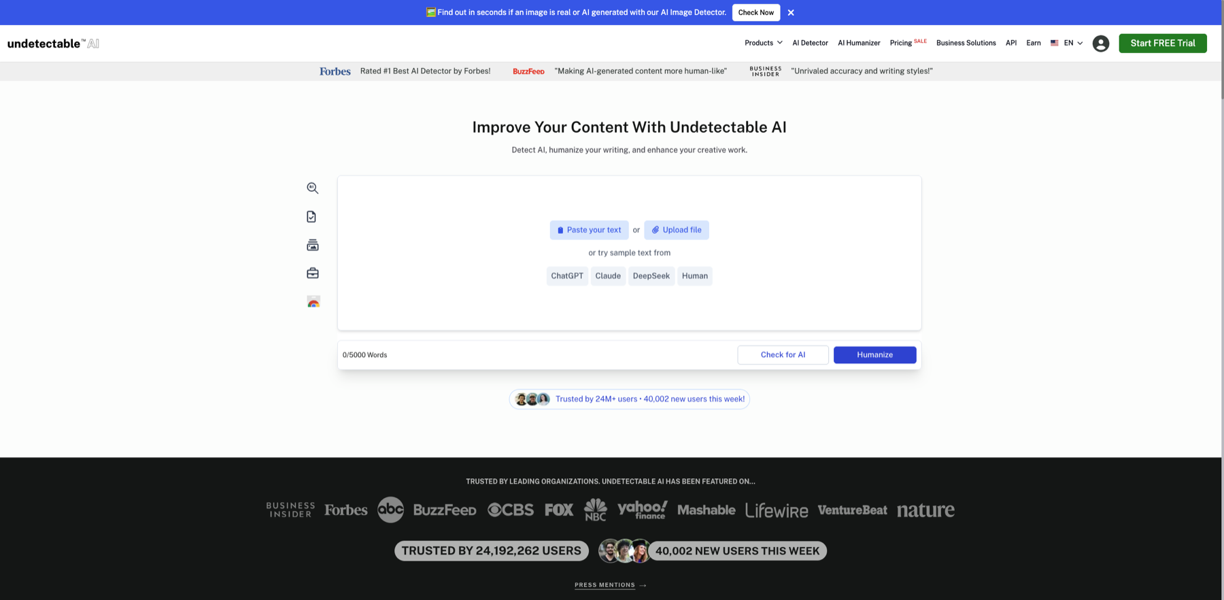Click the US flag language icon

1054,43
